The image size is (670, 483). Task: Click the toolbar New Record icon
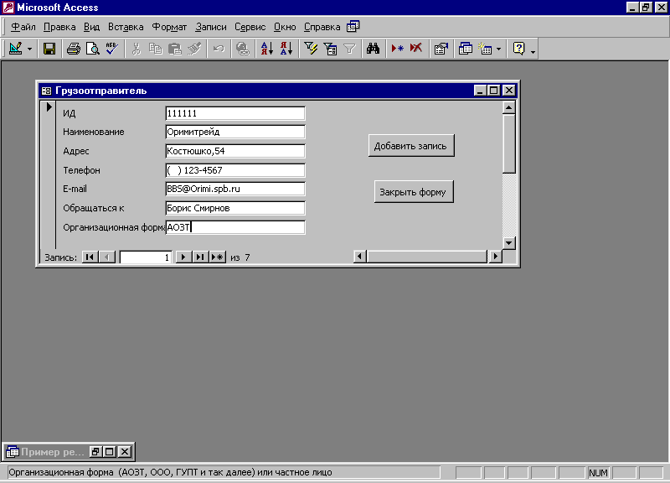(x=397, y=49)
